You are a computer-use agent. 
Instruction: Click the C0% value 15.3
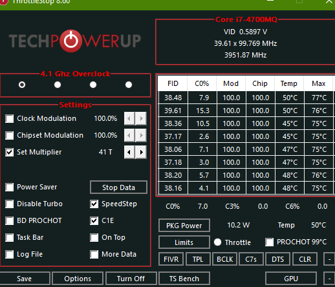point(202,111)
